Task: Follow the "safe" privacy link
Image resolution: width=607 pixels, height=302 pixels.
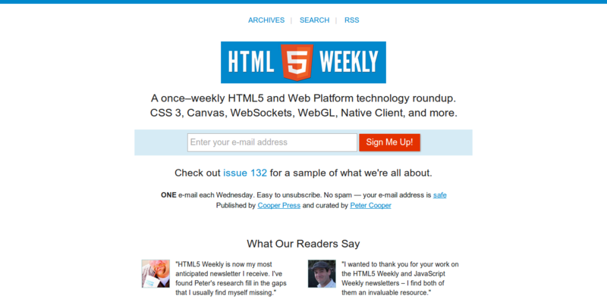Action: 440,195
